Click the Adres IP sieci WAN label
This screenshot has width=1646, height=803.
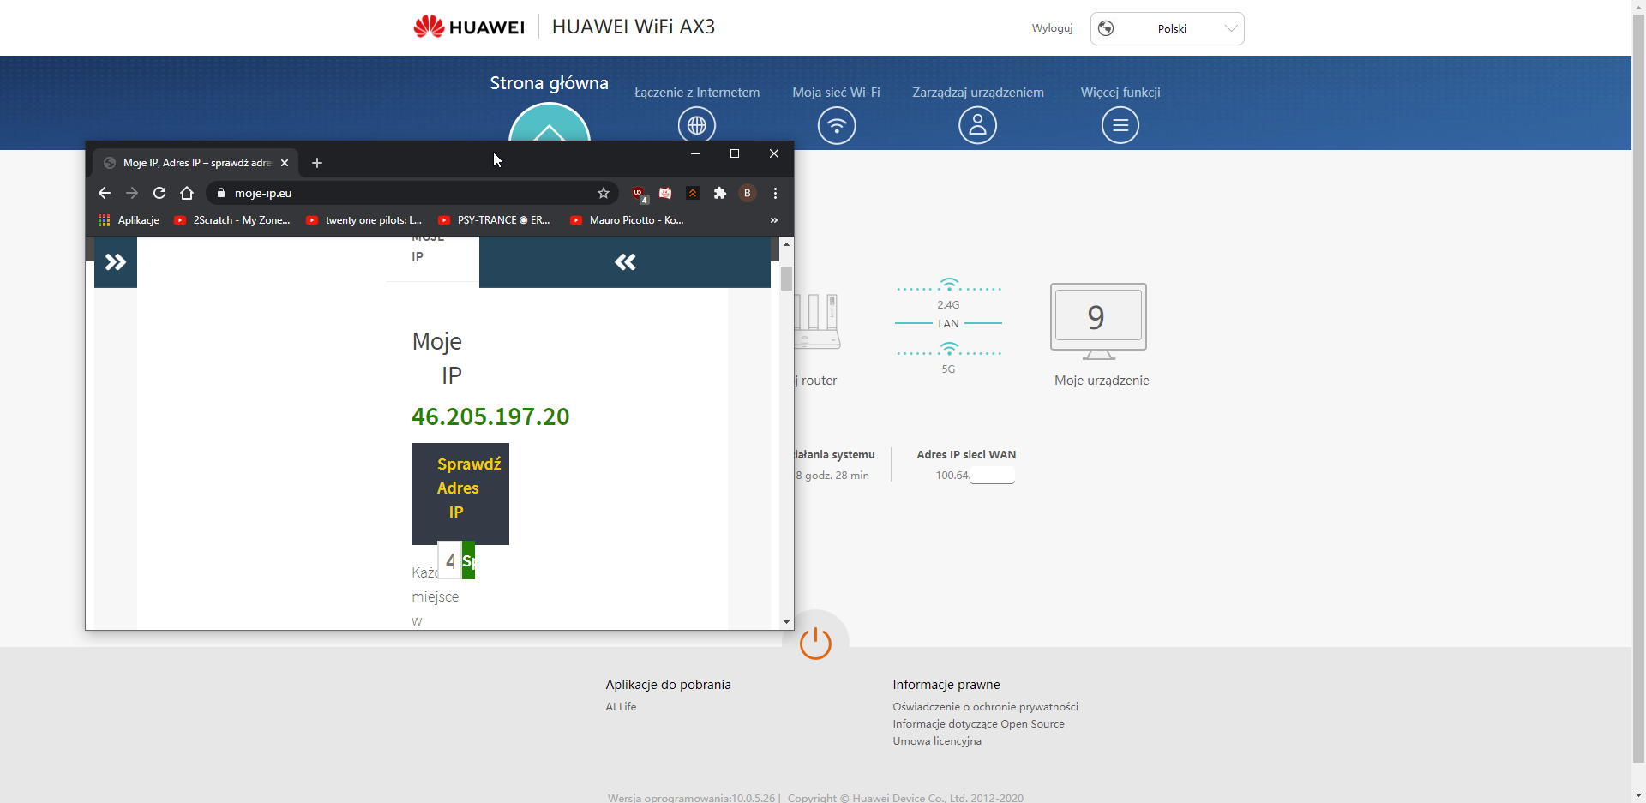[966, 455]
